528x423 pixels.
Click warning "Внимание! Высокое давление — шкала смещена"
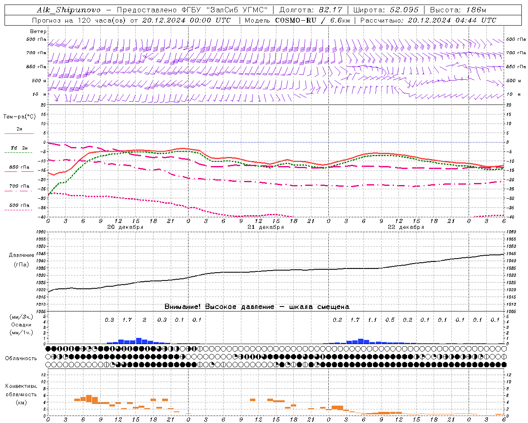click(257, 307)
